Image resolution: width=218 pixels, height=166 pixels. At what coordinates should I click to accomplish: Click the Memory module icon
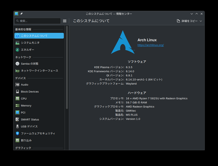tap(17, 105)
